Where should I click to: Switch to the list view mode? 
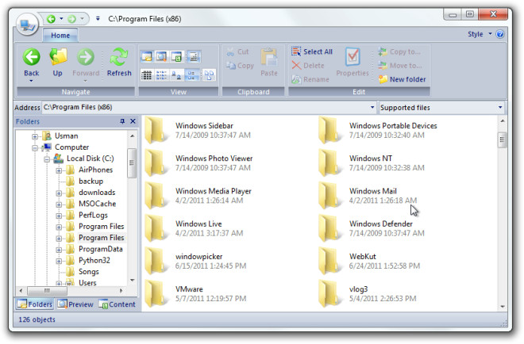[x=161, y=75]
